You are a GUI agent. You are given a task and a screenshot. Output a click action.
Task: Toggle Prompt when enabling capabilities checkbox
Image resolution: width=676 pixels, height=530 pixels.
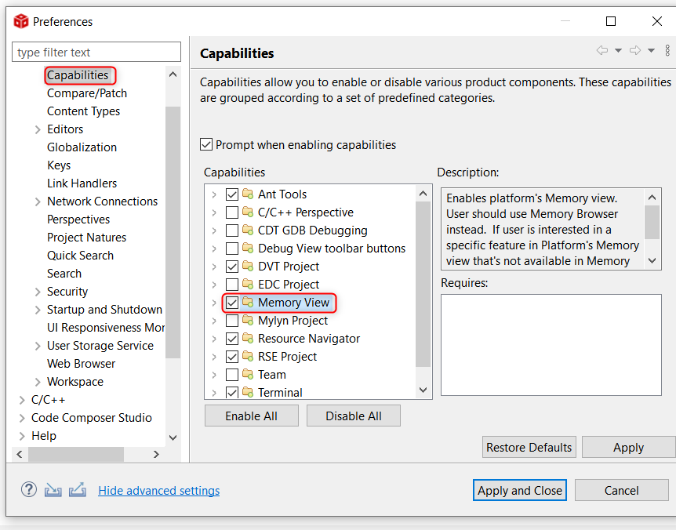click(206, 145)
